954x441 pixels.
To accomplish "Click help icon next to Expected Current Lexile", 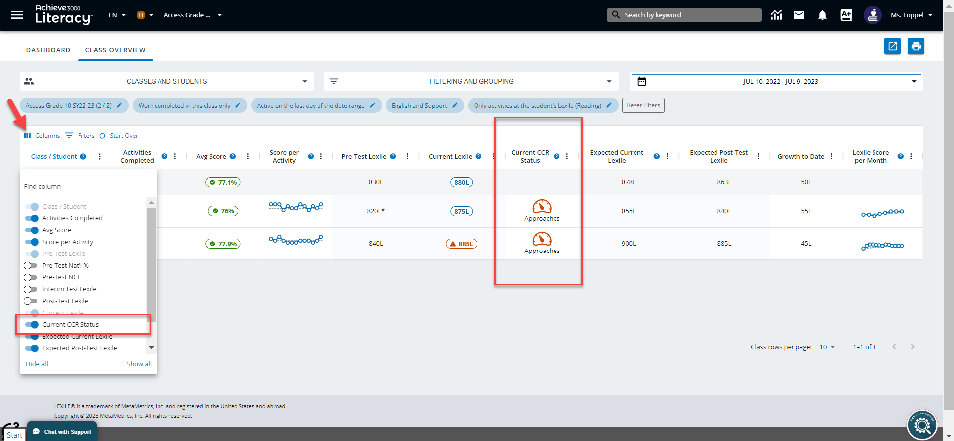I will click(x=657, y=156).
